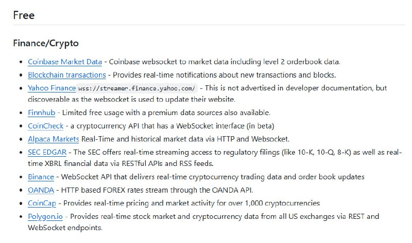
Task: Follow the CoinCap link
Action: pyautogui.click(x=42, y=203)
